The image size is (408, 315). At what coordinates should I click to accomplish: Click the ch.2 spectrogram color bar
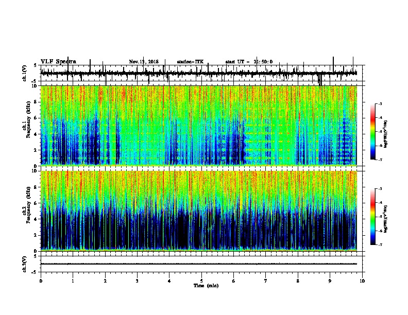(x=372, y=217)
